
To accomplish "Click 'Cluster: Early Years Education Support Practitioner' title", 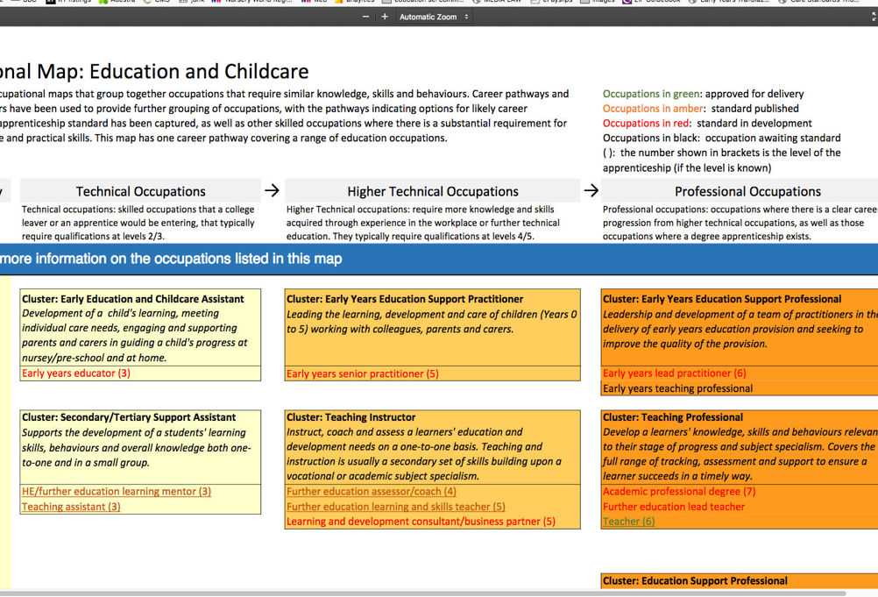I will [x=405, y=299].
